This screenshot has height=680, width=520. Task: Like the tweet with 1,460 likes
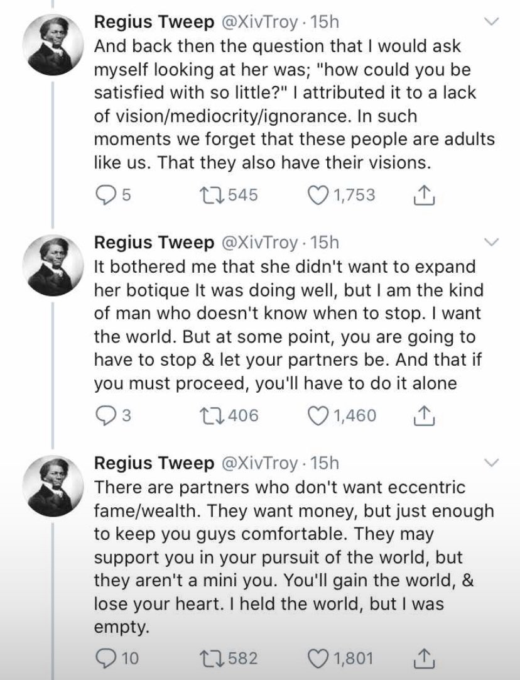318,415
